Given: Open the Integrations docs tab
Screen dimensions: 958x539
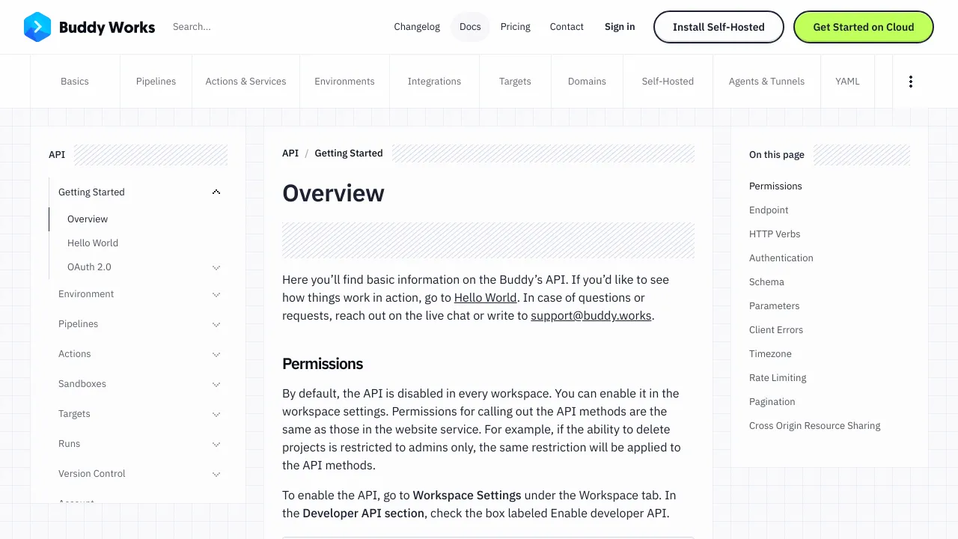Looking at the screenshot, I should pos(434,81).
